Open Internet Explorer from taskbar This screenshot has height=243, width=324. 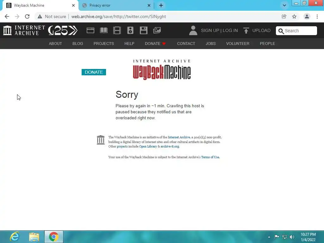click(x=15, y=237)
